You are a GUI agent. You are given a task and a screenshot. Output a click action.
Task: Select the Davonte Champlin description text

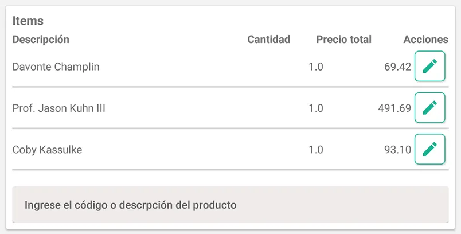tap(56, 67)
